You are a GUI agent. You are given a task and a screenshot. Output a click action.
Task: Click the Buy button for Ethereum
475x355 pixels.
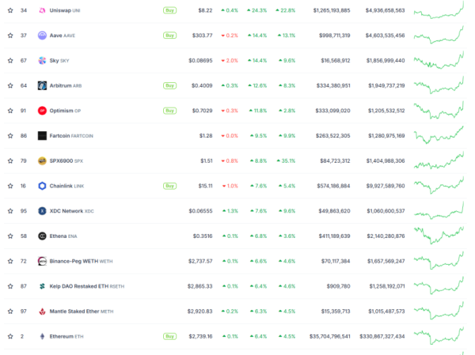(169, 336)
